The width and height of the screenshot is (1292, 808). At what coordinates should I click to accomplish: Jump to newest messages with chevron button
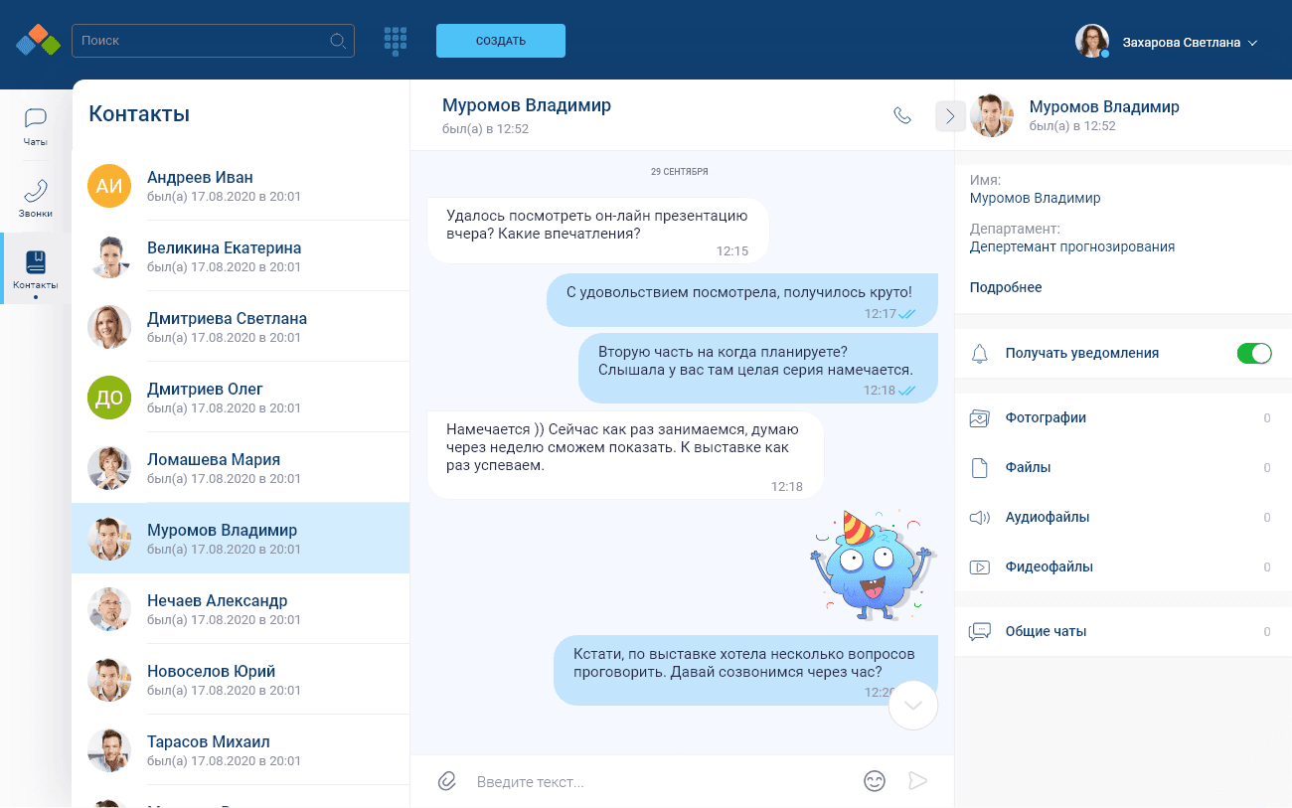pos(912,706)
